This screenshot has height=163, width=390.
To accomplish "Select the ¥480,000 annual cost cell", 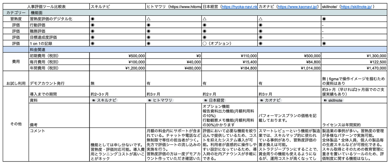I will coord(174,68).
